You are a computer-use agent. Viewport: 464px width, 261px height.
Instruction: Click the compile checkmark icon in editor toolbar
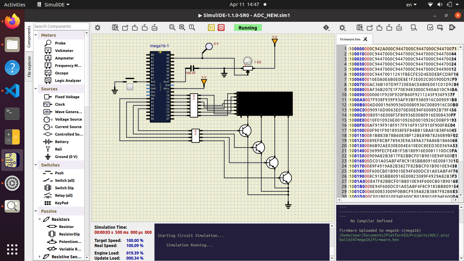430,28
